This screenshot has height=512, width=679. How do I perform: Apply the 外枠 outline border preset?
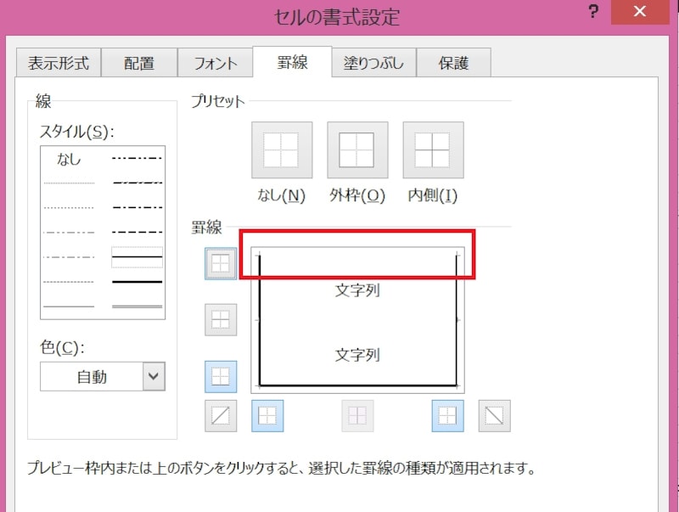coord(356,151)
